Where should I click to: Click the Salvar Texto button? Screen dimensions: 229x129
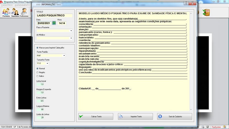point(94,117)
